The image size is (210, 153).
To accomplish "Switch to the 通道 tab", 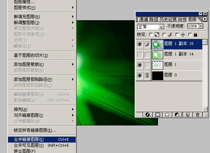I will tap(143, 20).
